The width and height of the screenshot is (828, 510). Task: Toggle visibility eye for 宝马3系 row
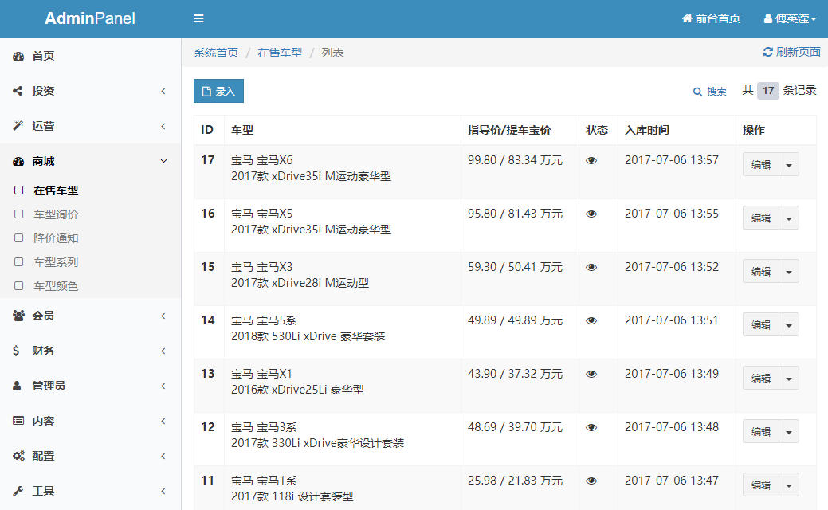click(591, 427)
